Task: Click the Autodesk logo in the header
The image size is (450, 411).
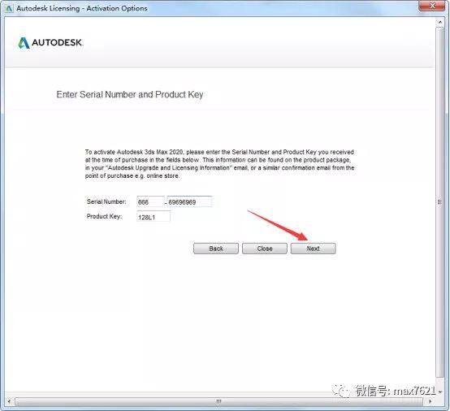Action: click(51, 43)
